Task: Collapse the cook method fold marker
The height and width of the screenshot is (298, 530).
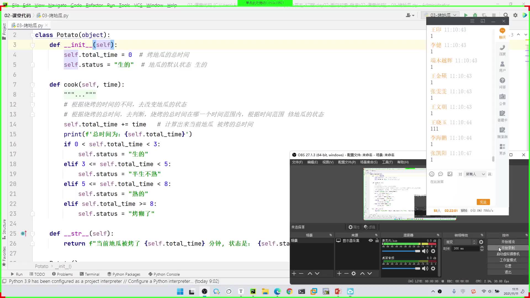Action: (32, 85)
